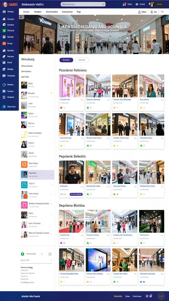
Task: Click the green square icon in the left navigation
Action: pos(4,31)
